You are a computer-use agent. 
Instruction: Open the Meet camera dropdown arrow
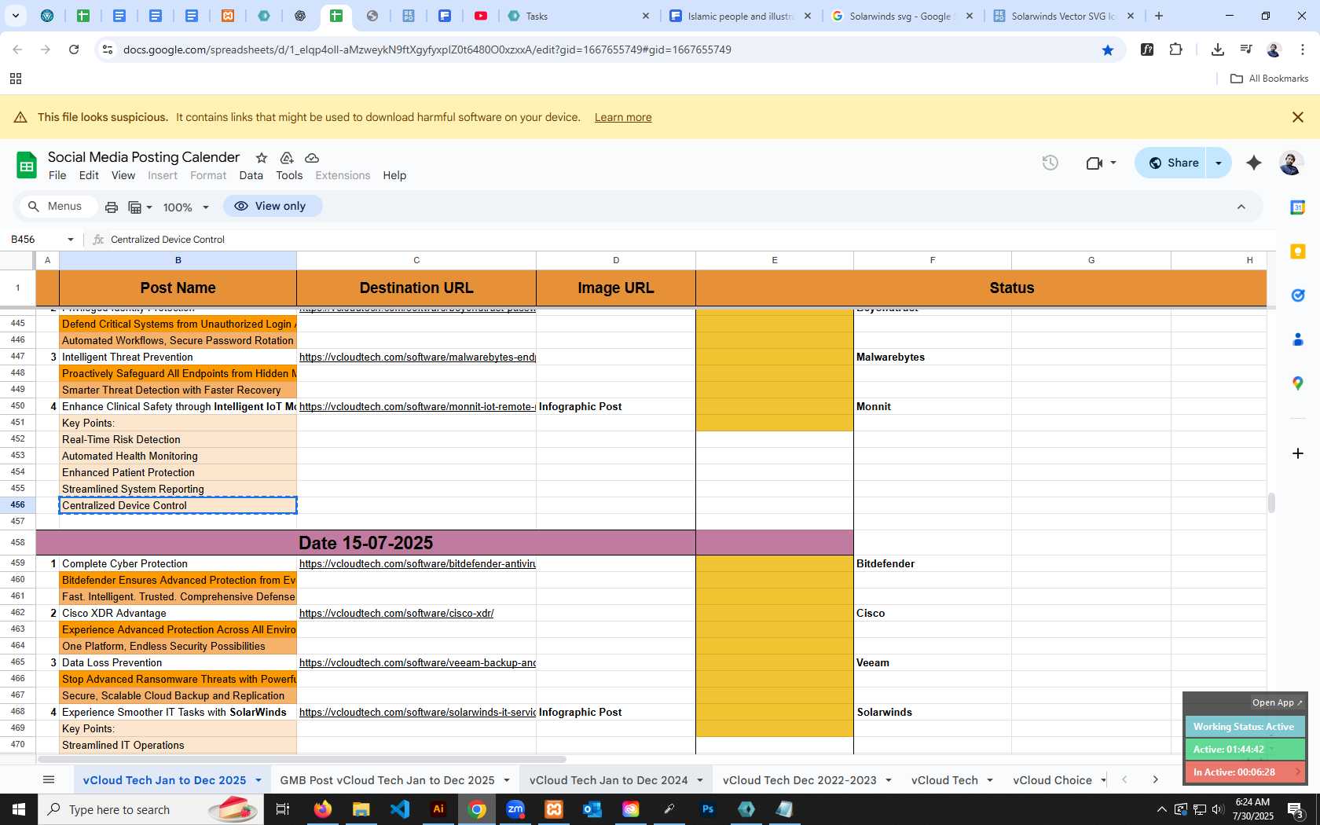pyautogui.click(x=1113, y=163)
